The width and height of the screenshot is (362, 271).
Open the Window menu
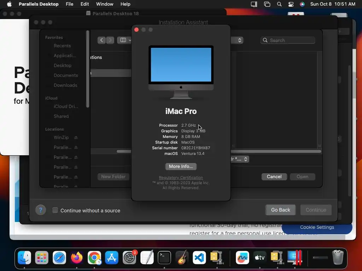point(105,4)
